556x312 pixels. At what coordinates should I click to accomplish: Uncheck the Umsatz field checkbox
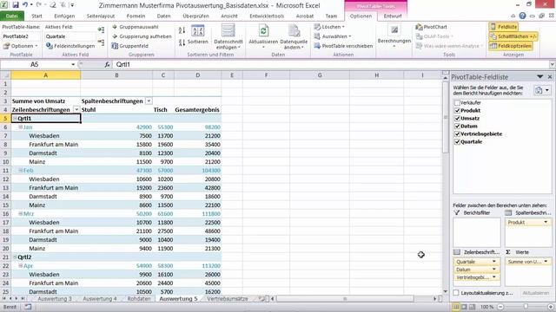(x=457, y=118)
